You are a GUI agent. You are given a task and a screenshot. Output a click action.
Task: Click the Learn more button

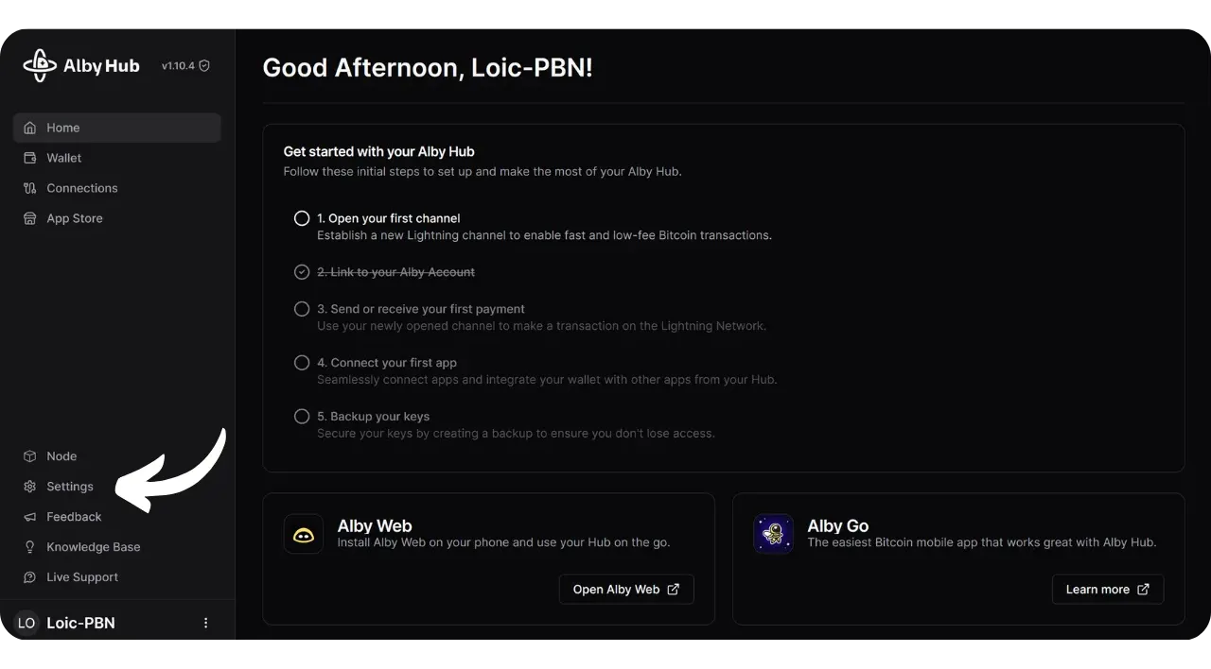pos(1107,590)
